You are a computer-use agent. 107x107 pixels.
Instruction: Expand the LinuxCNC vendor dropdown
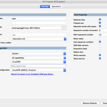click(65, 62)
